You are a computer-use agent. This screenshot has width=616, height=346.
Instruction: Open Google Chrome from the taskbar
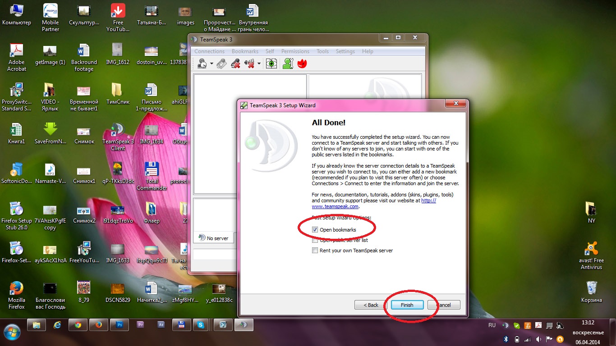(x=78, y=324)
